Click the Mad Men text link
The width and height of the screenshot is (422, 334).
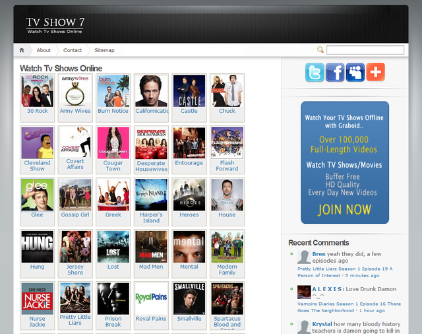click(151, 267)
